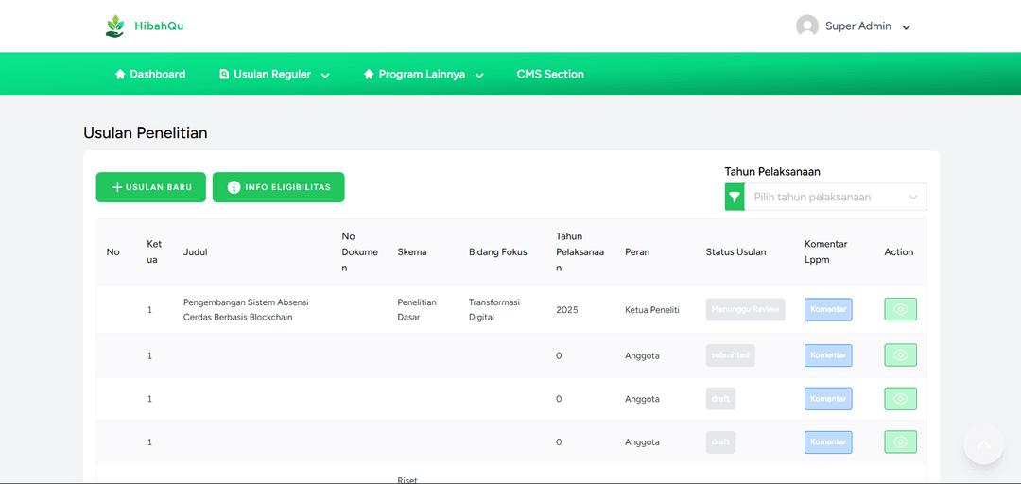
Task: Open Komentar for the submitted row
Action: pyautogui.click(x=828, y=355)
